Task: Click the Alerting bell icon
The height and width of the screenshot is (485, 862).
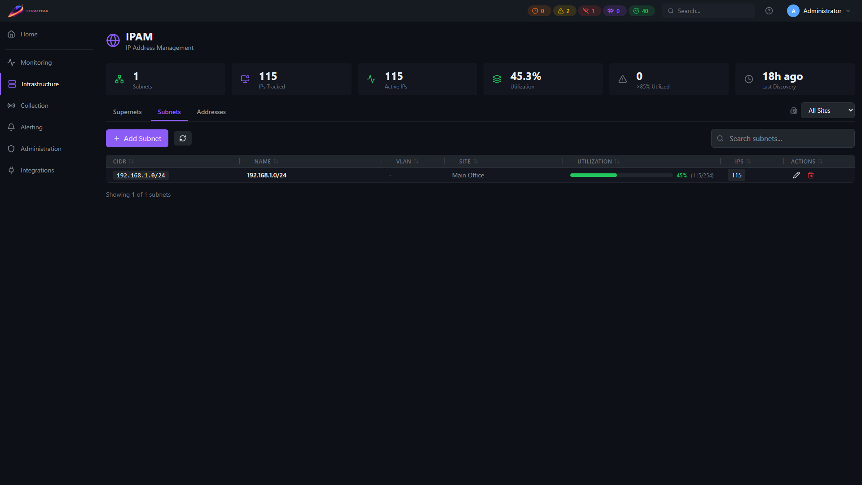Action: click(x=11, y=127)
